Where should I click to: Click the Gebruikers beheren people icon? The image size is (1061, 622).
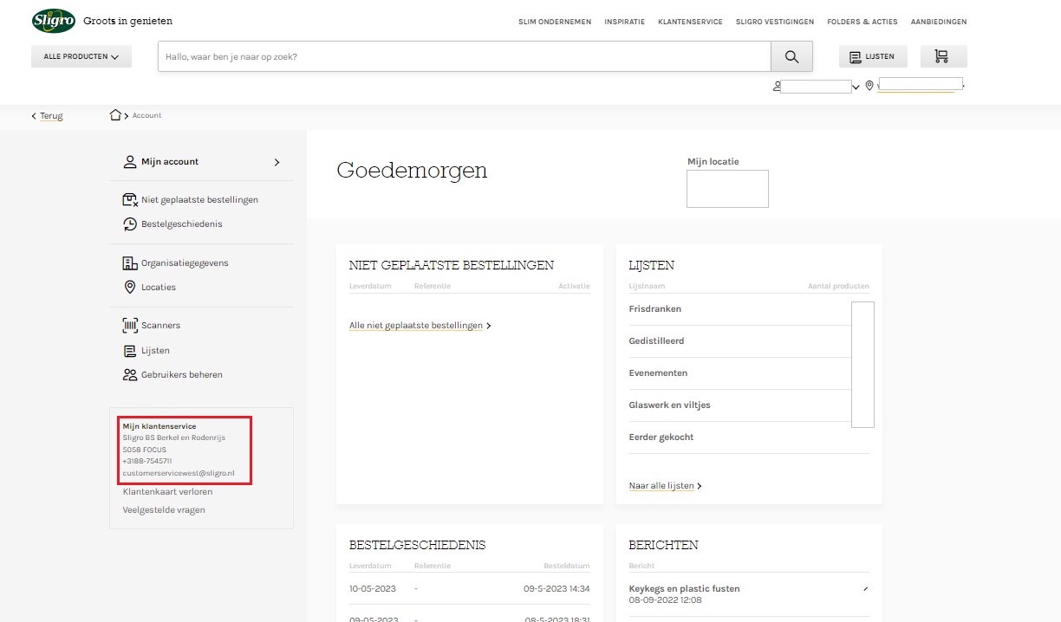pos(130,375)
